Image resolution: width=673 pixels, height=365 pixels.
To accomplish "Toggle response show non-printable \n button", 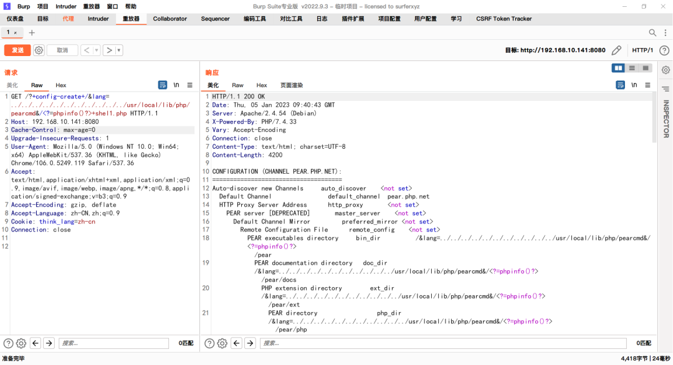I will click(634, 85).
